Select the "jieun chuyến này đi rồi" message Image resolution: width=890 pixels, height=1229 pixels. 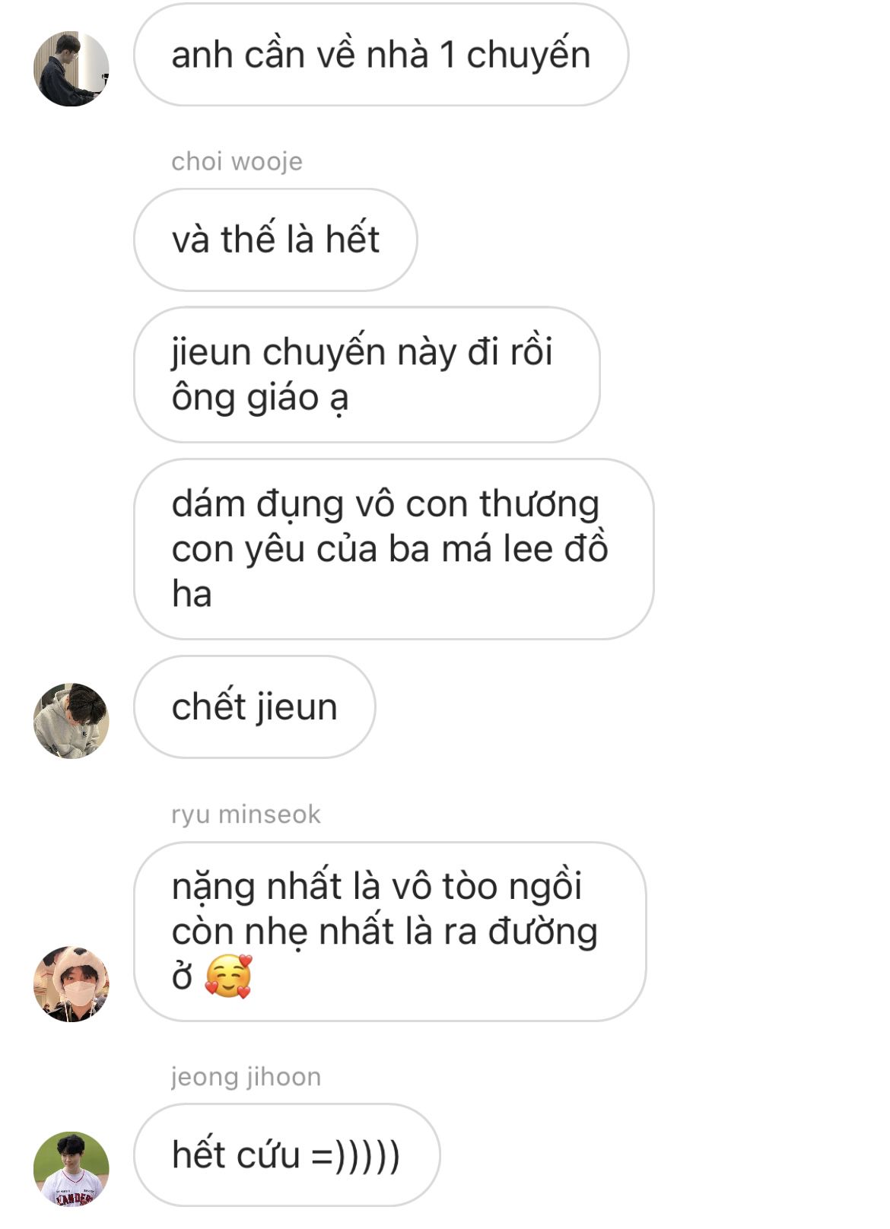(x=367, y=375)
